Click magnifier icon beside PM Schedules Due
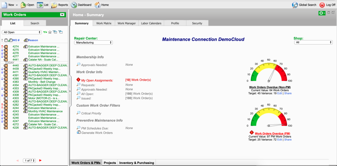This screenshot has height=166, width=337. [x=78, y=128]
